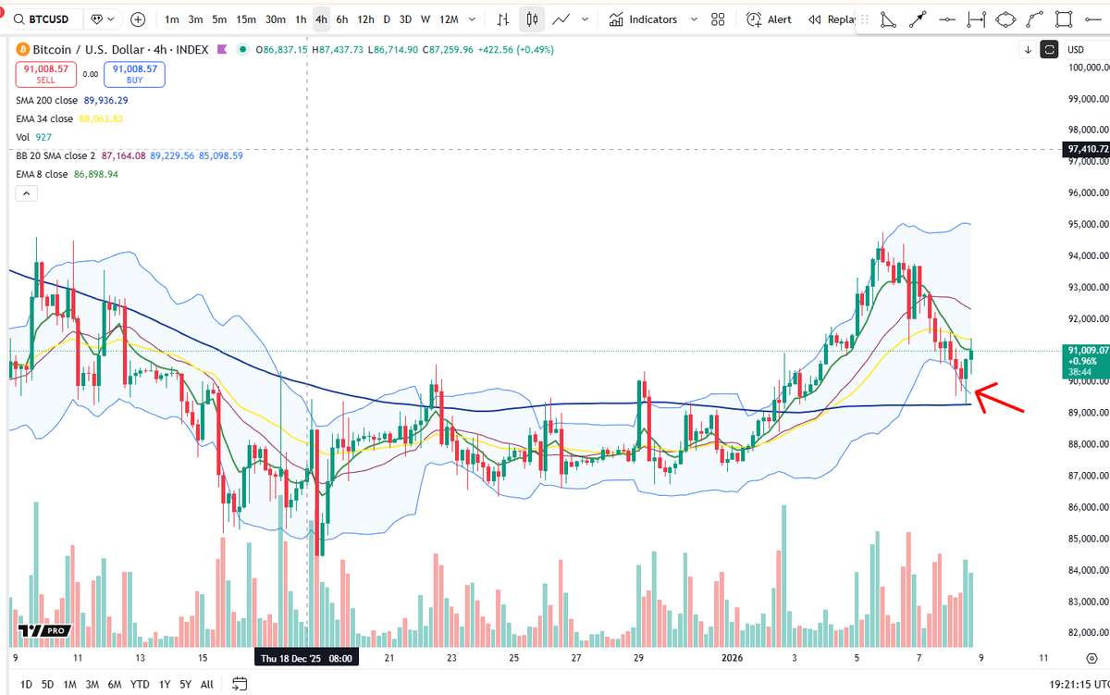
Task: Open the go-to-date calendar icon
Action: pyautogui.click(x=240, y=685)
